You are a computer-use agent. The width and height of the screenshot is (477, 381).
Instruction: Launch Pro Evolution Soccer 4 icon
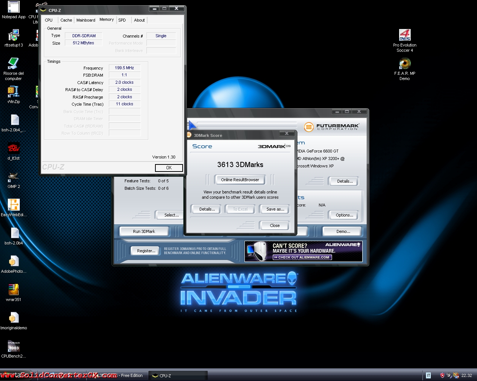point(405,41)
